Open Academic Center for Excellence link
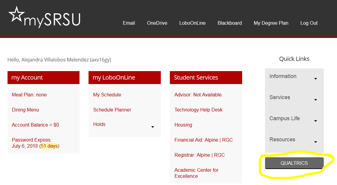 click(x=196, y=173)
